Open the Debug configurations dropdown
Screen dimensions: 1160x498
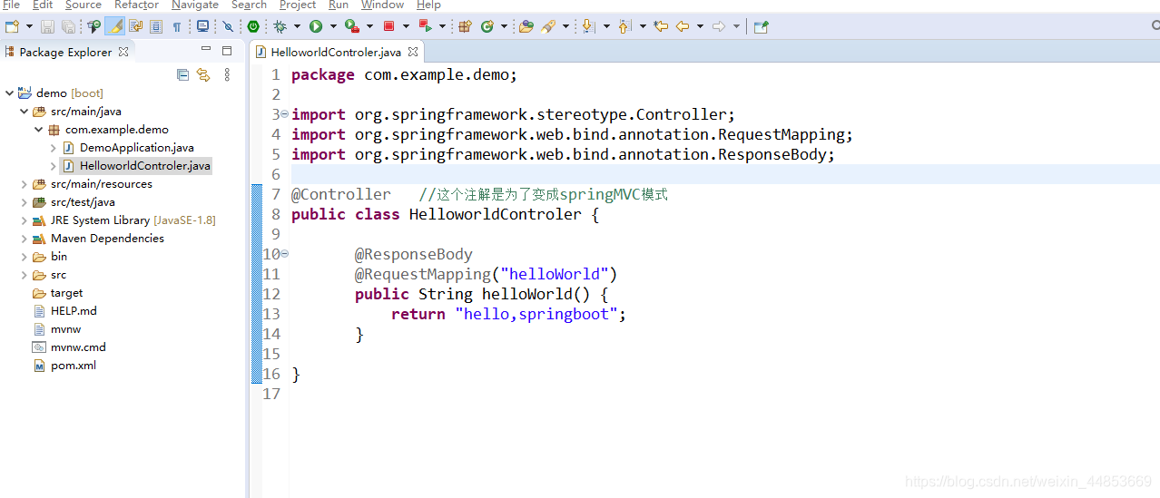tap(297, 26)
